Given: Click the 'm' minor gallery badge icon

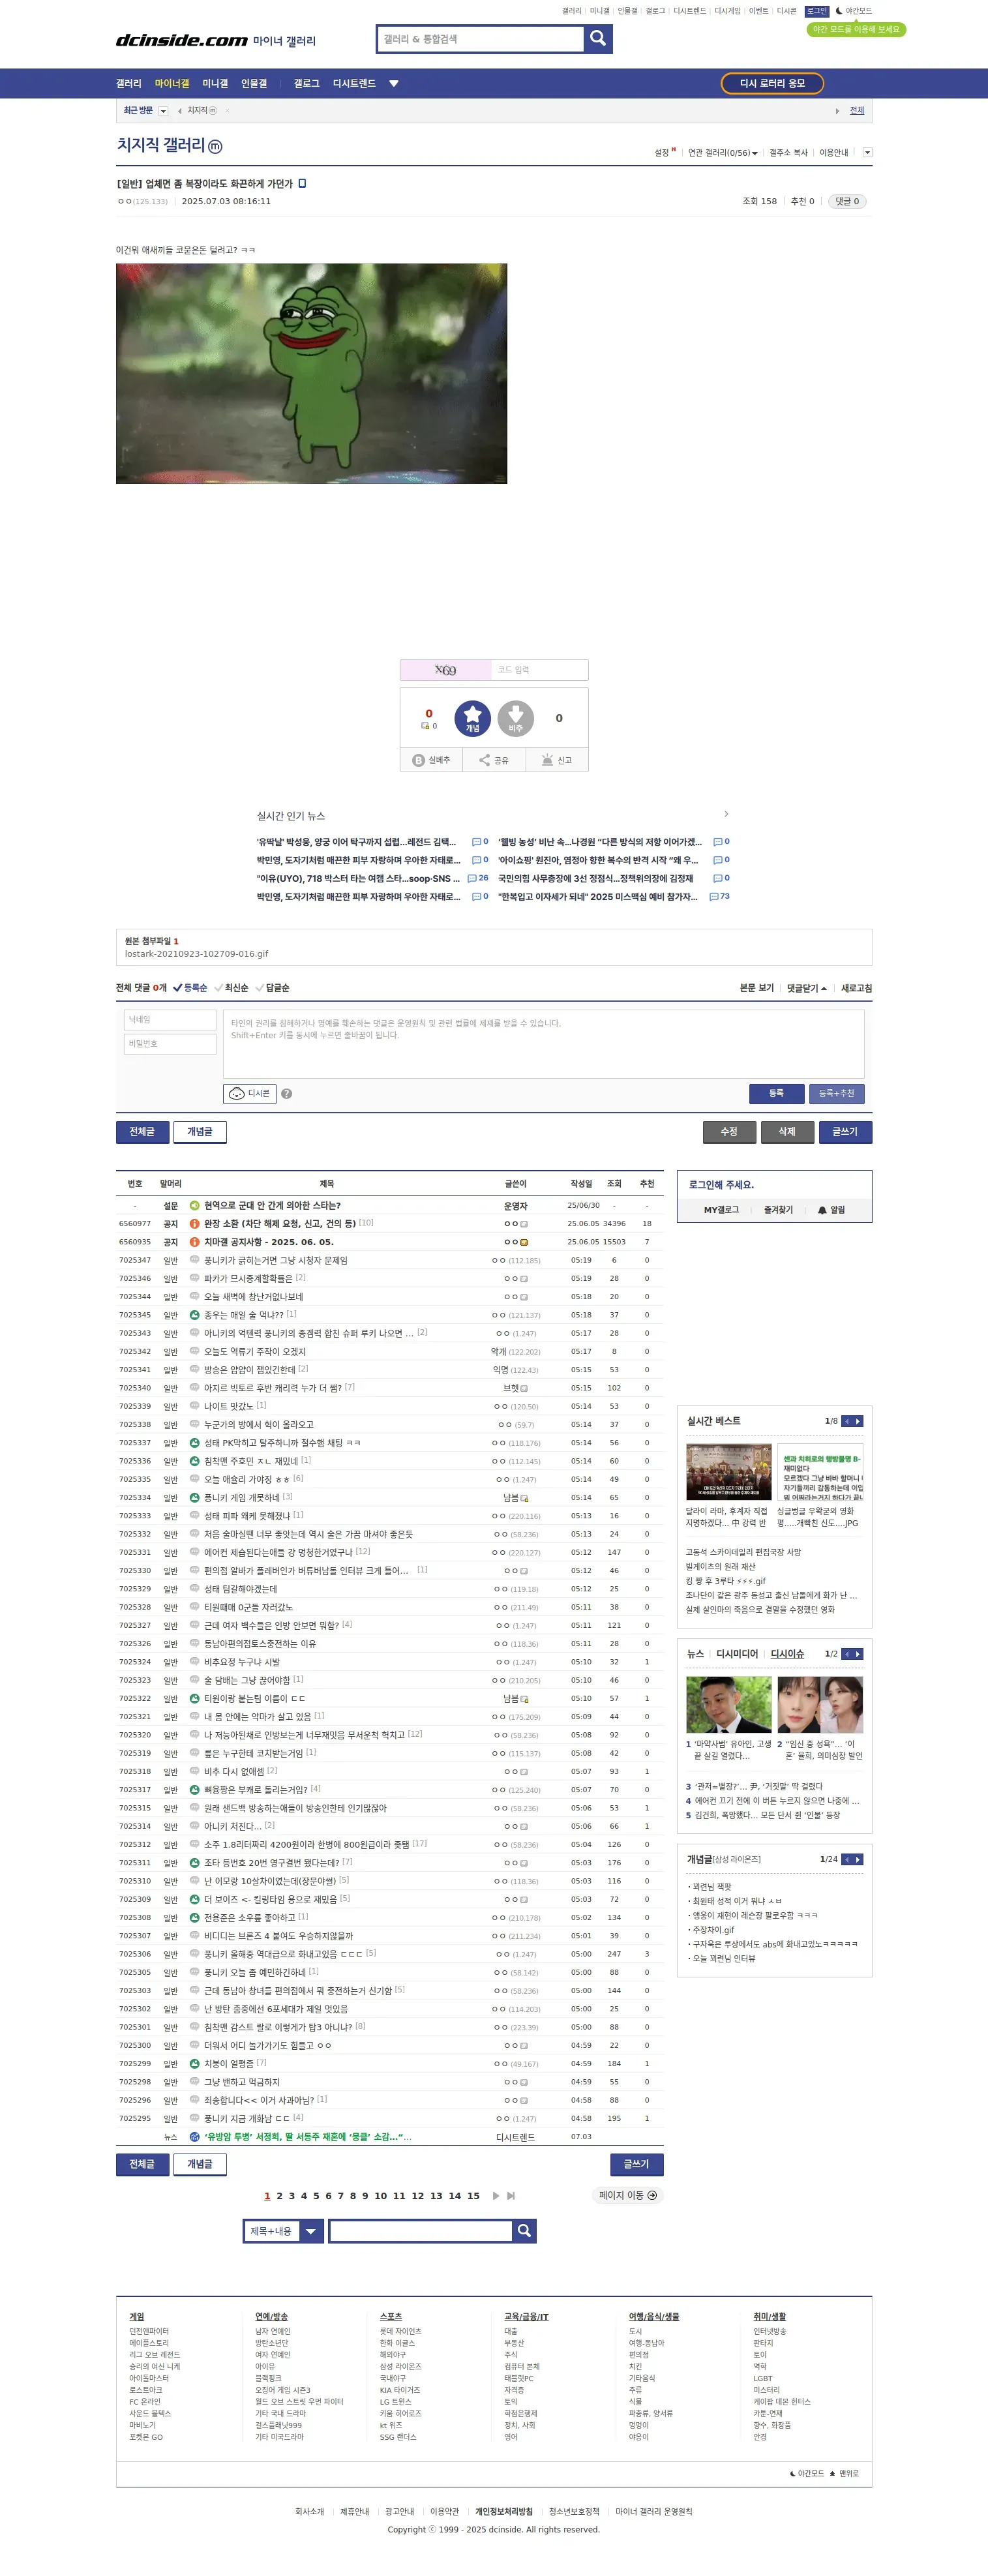Looking at the screenshot, I should click(214, 147).
